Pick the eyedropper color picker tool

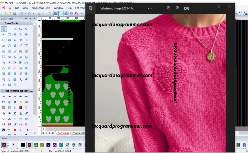(20, 46)
